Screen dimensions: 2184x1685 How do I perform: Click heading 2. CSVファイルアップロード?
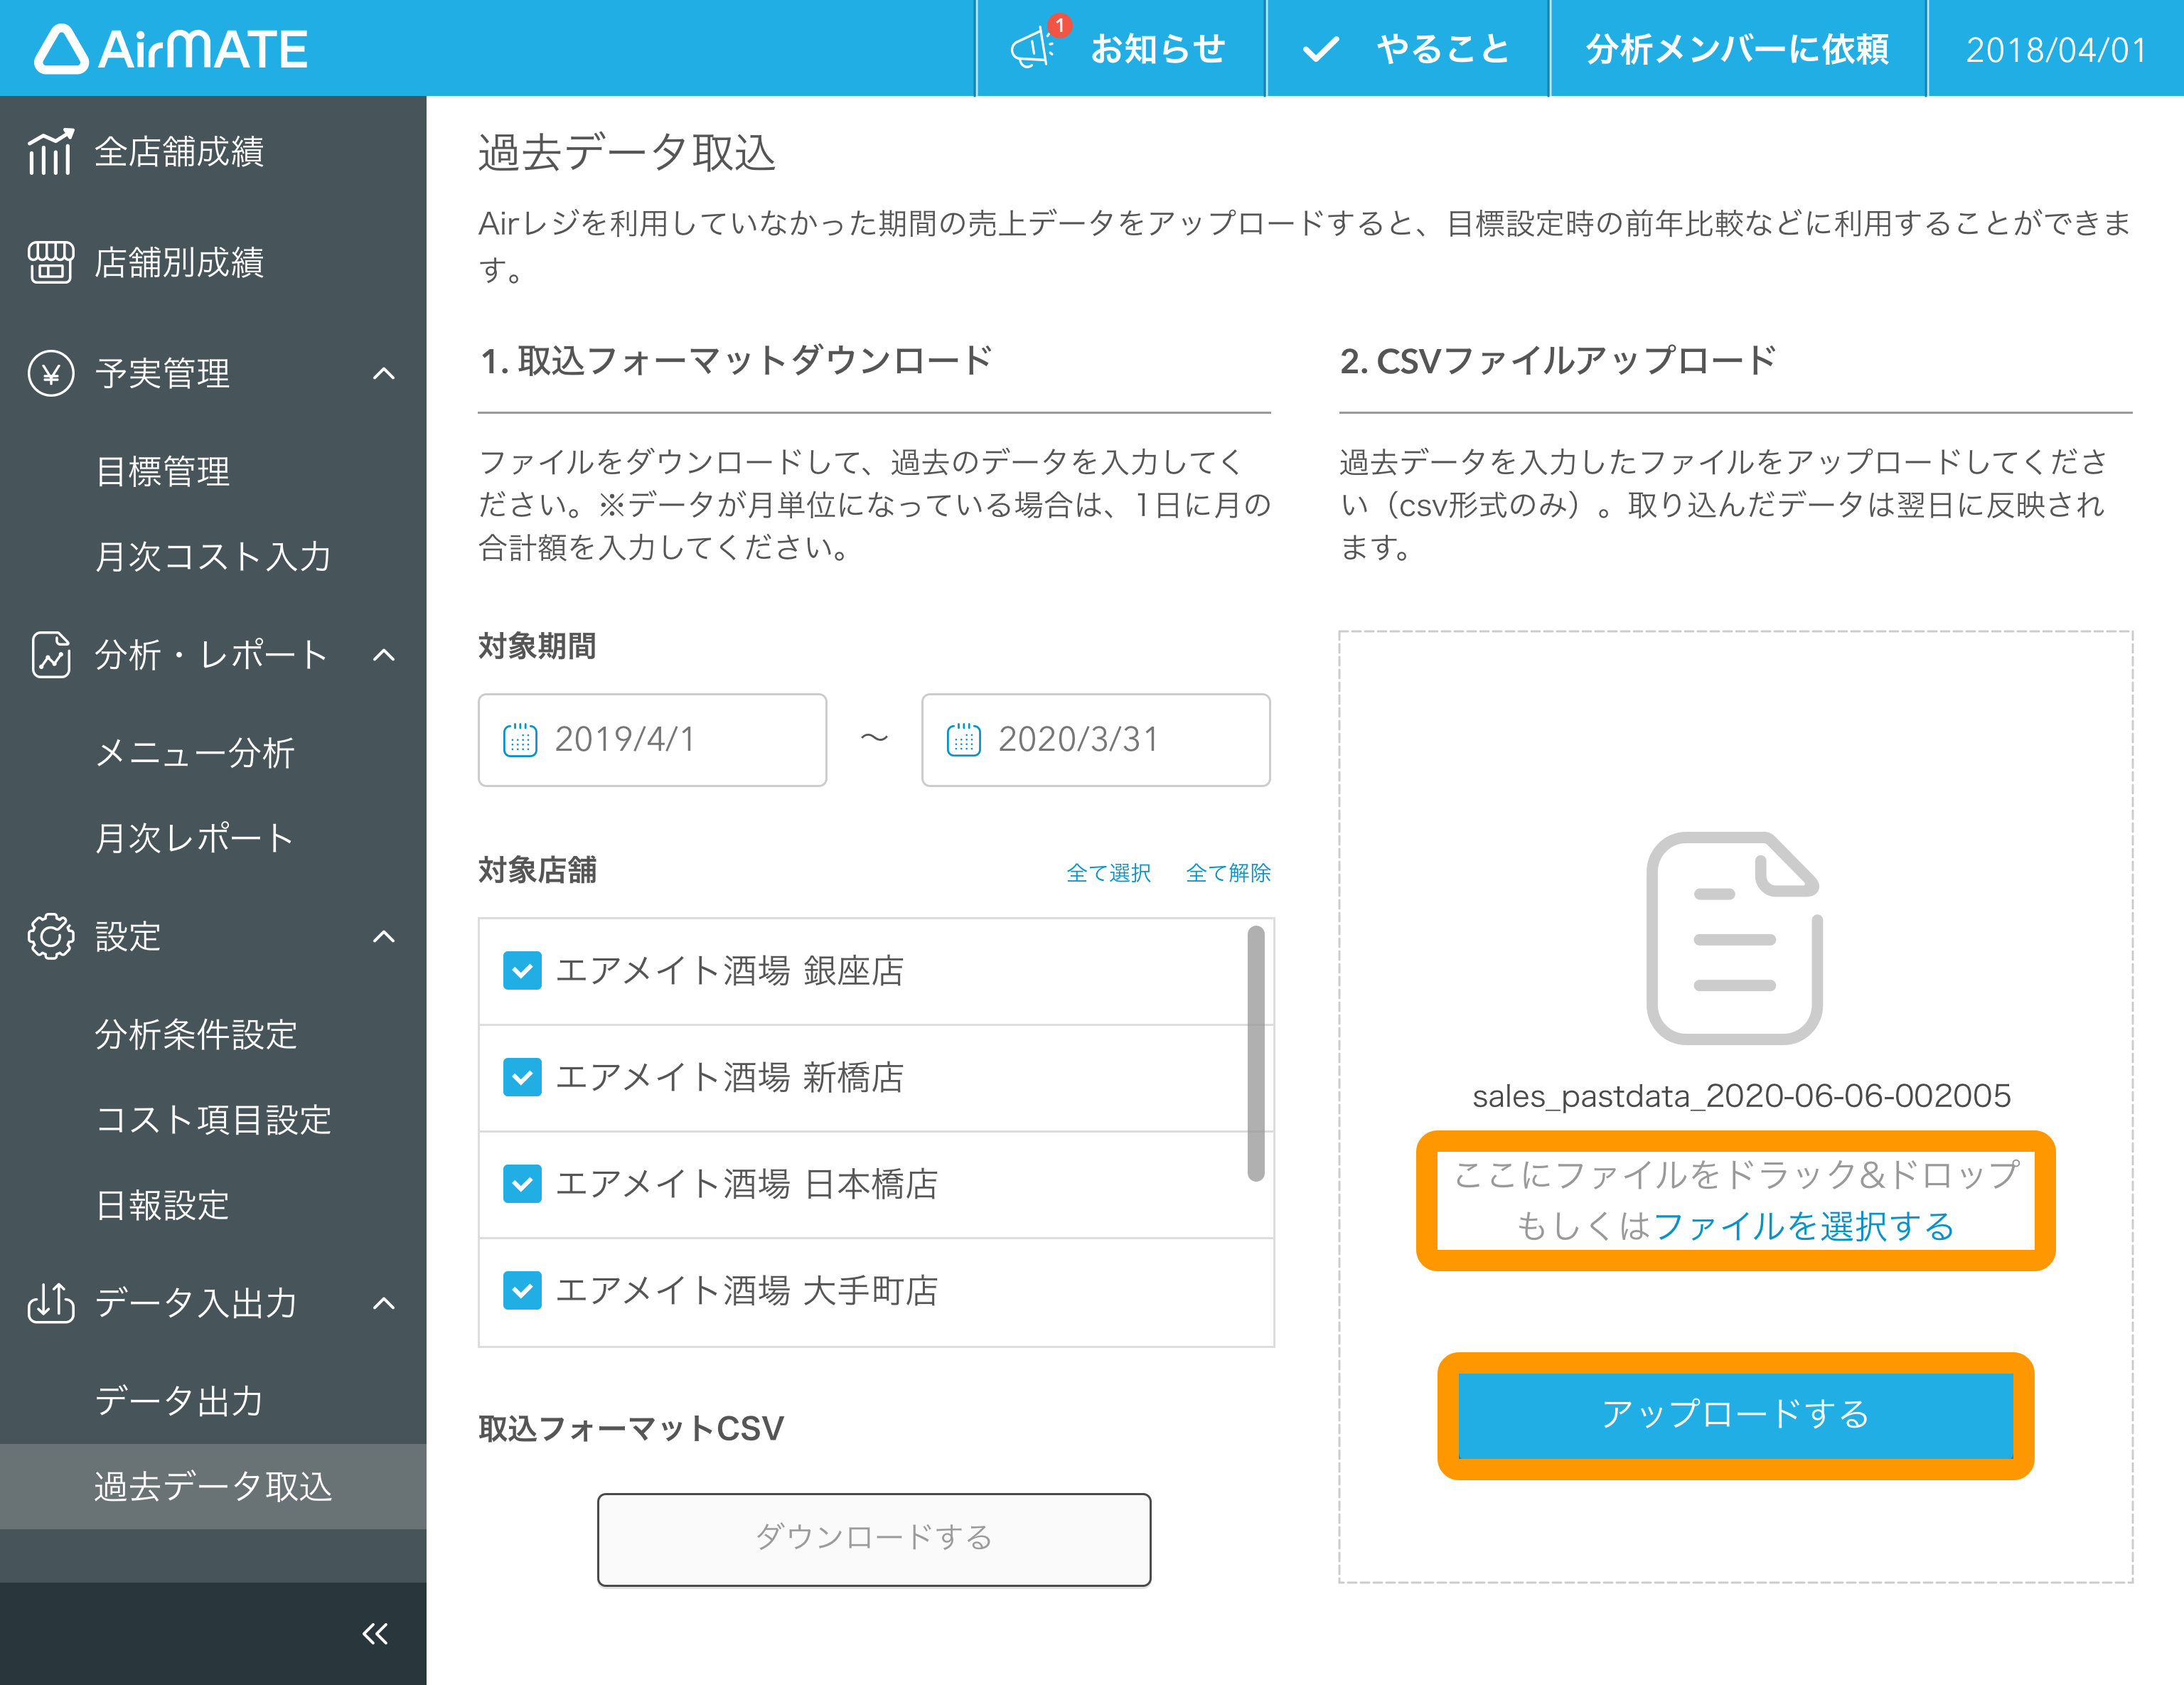click(1558, 361)
